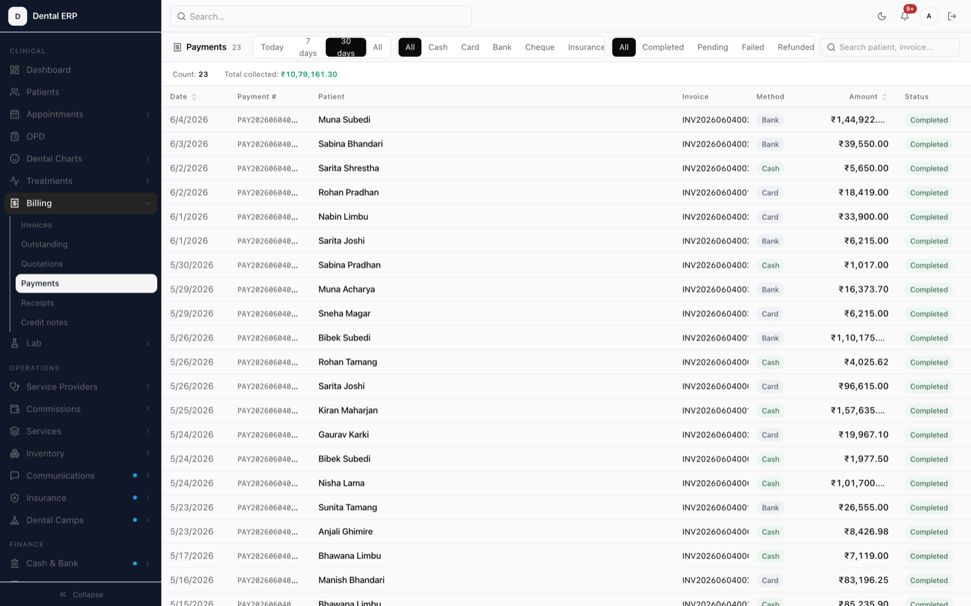Click the OPD clipboard icon
The image size is (971, 606).
[15, 136]
